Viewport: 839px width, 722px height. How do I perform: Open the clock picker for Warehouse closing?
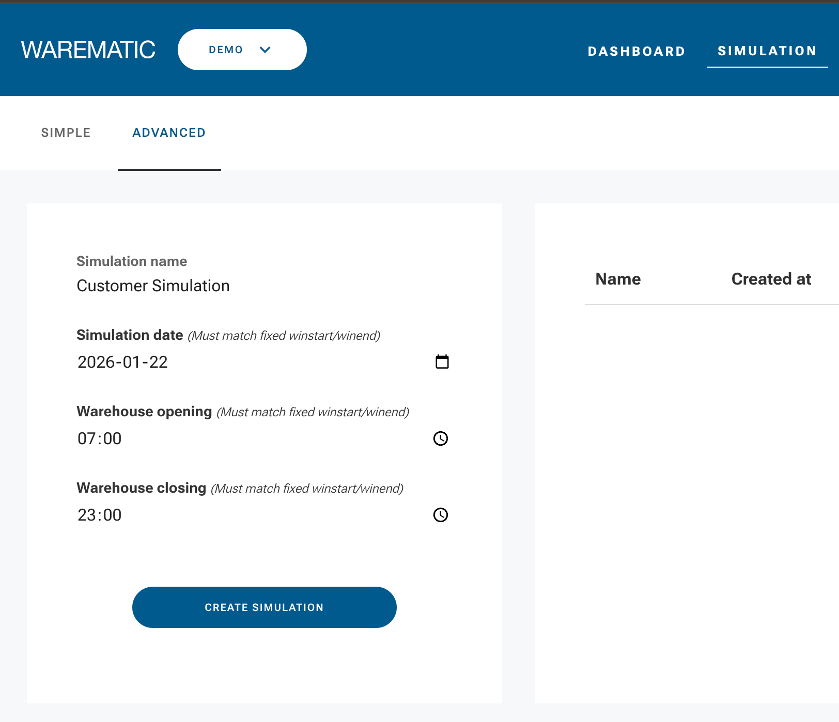click(440, 515)
